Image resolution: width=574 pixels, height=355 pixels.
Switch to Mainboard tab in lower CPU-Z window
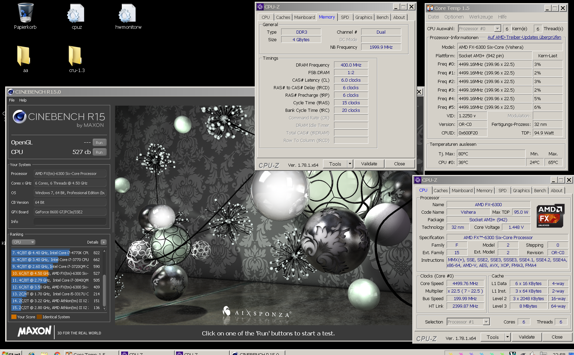coord(462,190)
